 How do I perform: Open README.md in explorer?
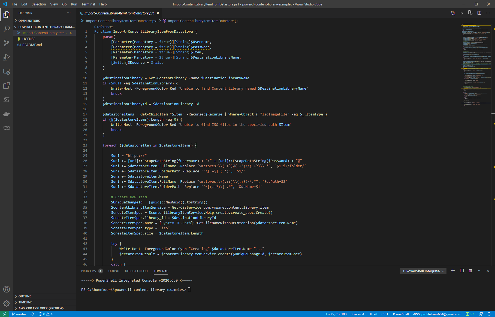pos(44,45)
